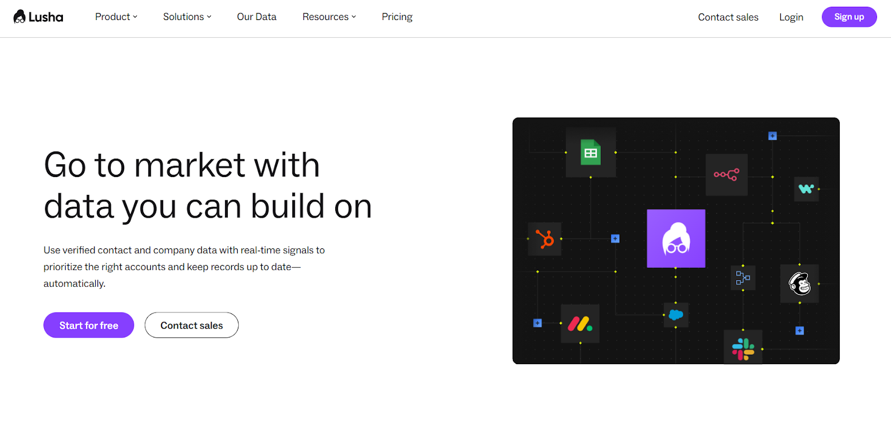Click the 'Use verified contact and company data' paragraph

pyautogui.click(x=184, y=267)
